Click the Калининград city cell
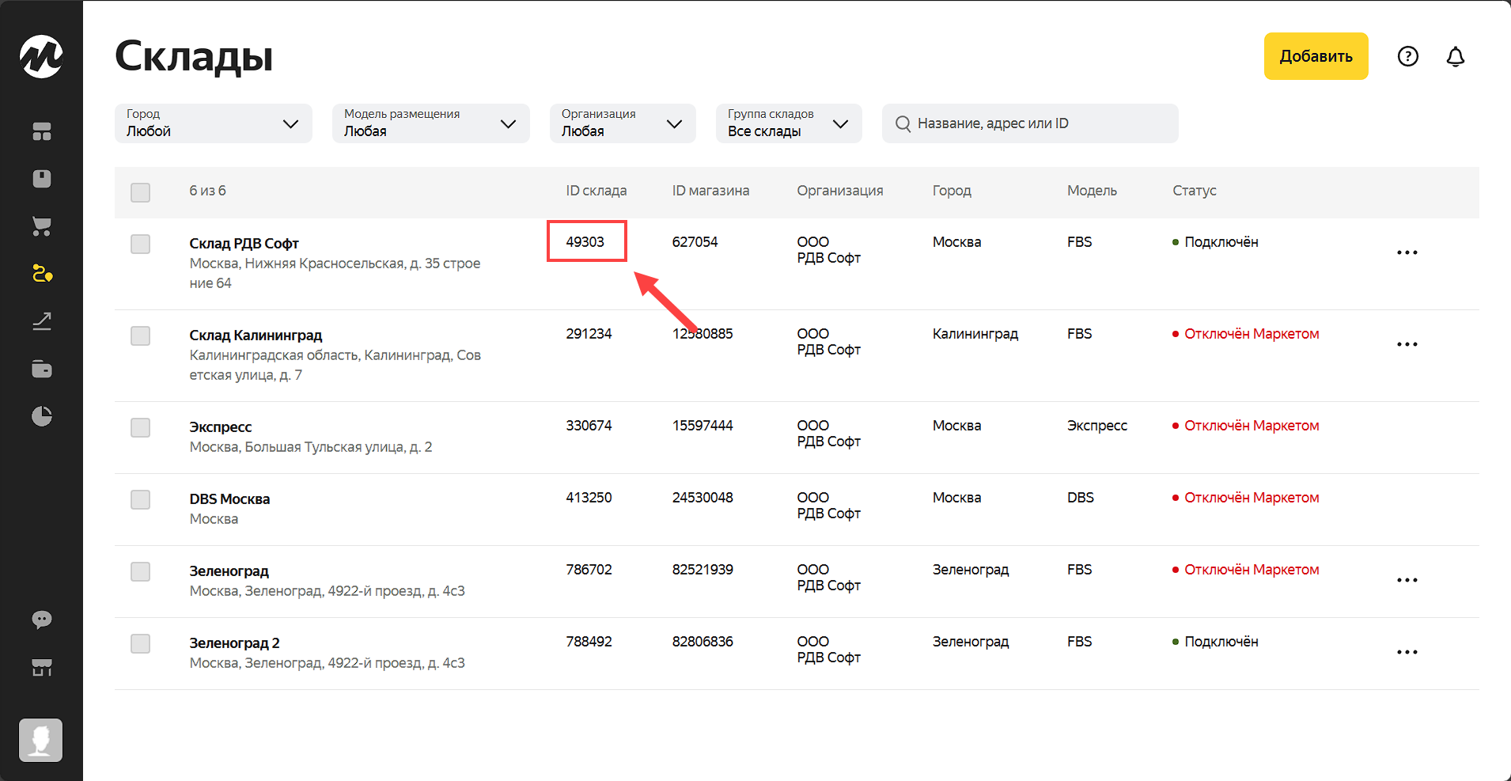 click(975, 334)
